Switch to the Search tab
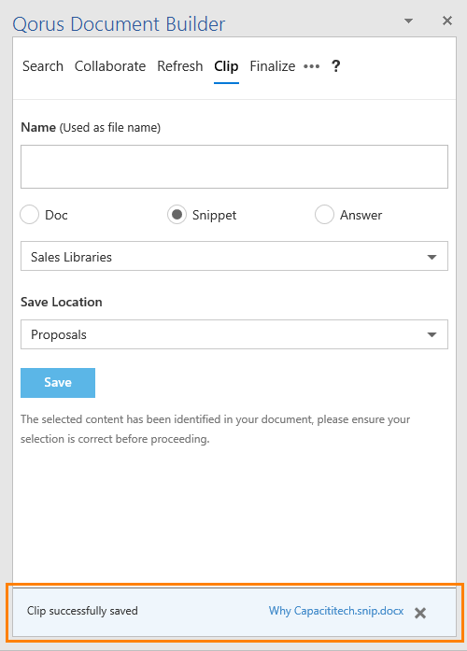Image resolution: width=467 pixels, height=651 pixels. coord(43,66)
